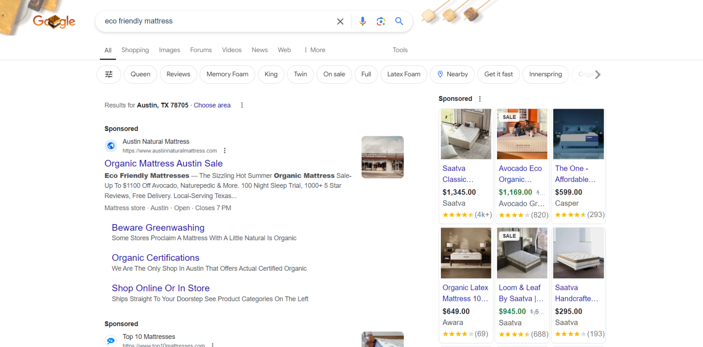
Task: Click Saatva Handcrafted product title
Action: (576, 293)
